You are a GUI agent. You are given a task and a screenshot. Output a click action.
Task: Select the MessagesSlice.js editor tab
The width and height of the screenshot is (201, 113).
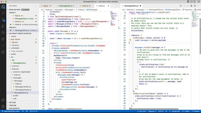131,6
